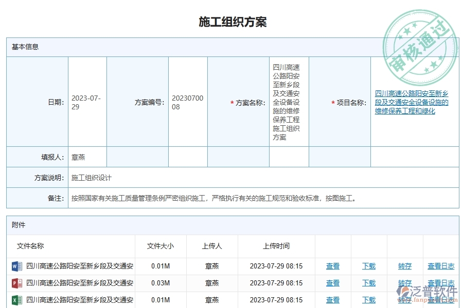Click 下载 on the Excel attachment row
The width and height of the screenshot is (463, 308).
click(x=368, y=300)
